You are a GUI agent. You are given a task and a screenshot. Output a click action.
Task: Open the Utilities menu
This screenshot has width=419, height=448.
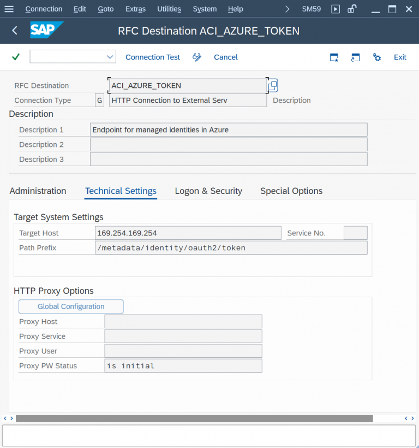point(169,9)
